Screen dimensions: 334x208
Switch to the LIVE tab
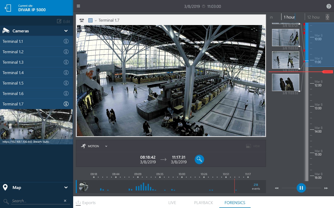(x=172, y=203)
